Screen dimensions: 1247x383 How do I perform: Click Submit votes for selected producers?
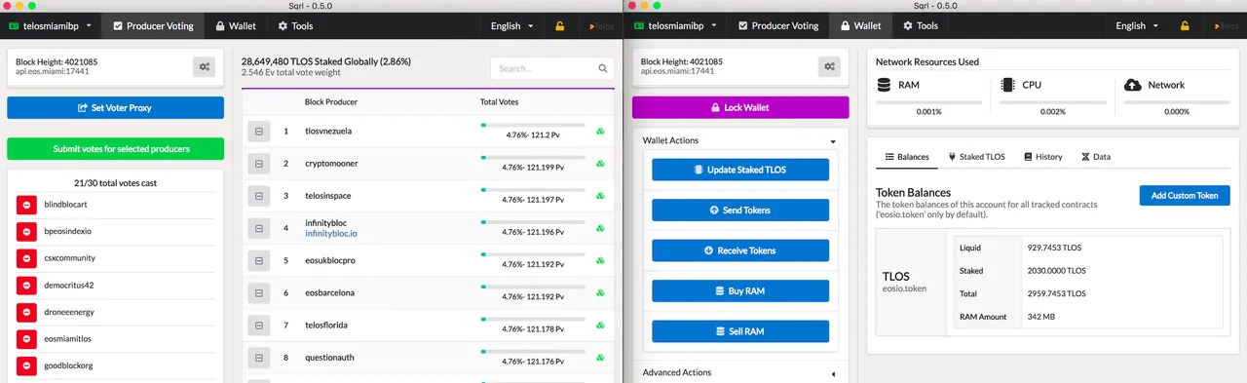coord(115,149)
